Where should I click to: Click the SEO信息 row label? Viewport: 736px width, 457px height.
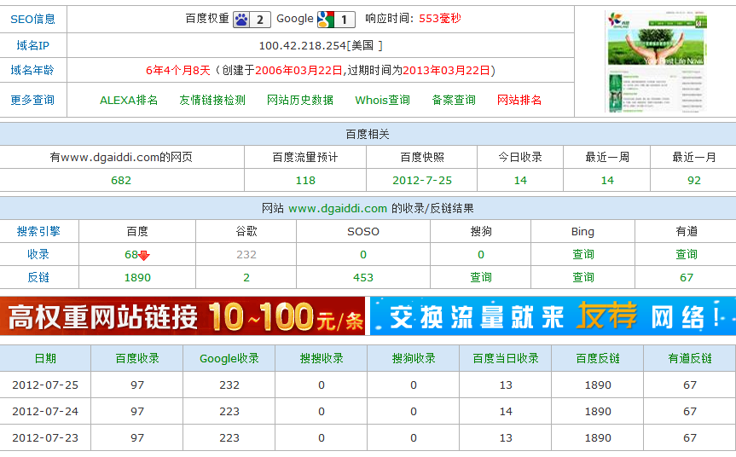tap(32, 19)
